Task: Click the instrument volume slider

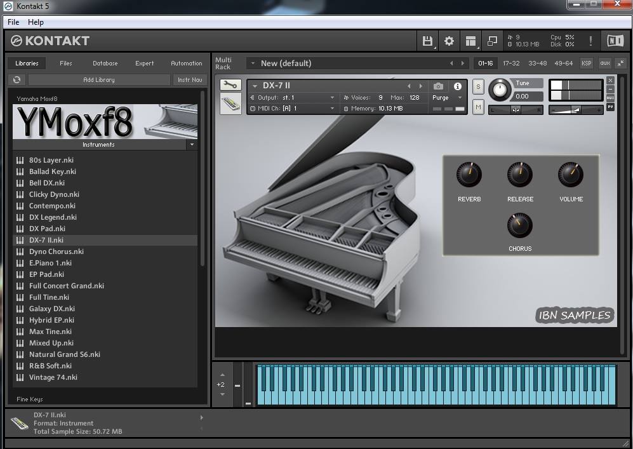Action: pos(576,110)
